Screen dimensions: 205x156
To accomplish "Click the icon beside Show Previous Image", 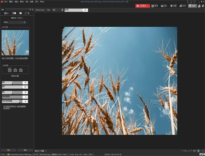I will click(x=46, y=151).
